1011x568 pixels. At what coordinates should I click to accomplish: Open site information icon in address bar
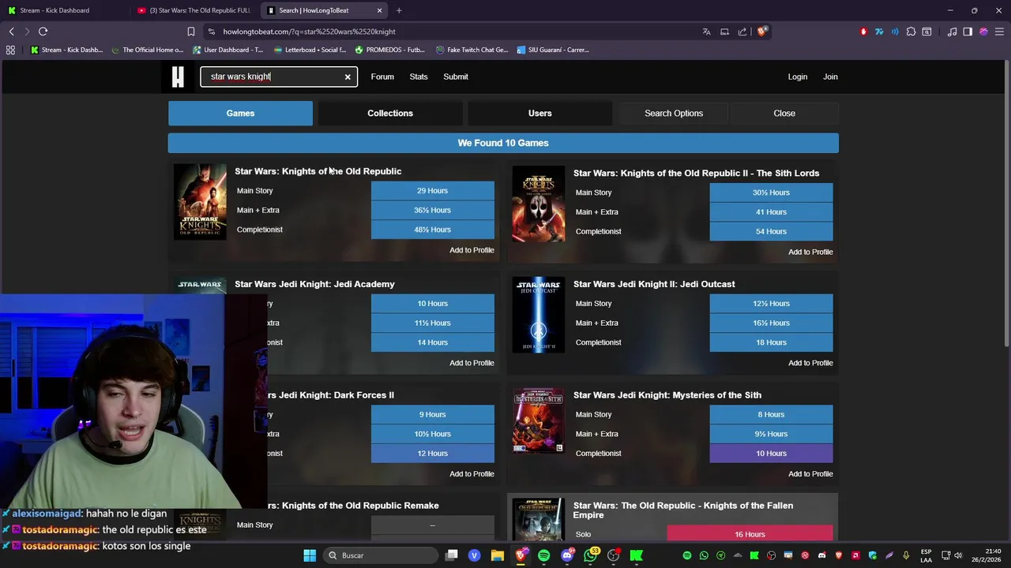point(211,32)
